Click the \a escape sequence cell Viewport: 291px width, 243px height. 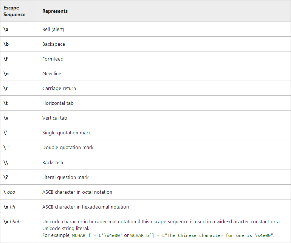6,29
